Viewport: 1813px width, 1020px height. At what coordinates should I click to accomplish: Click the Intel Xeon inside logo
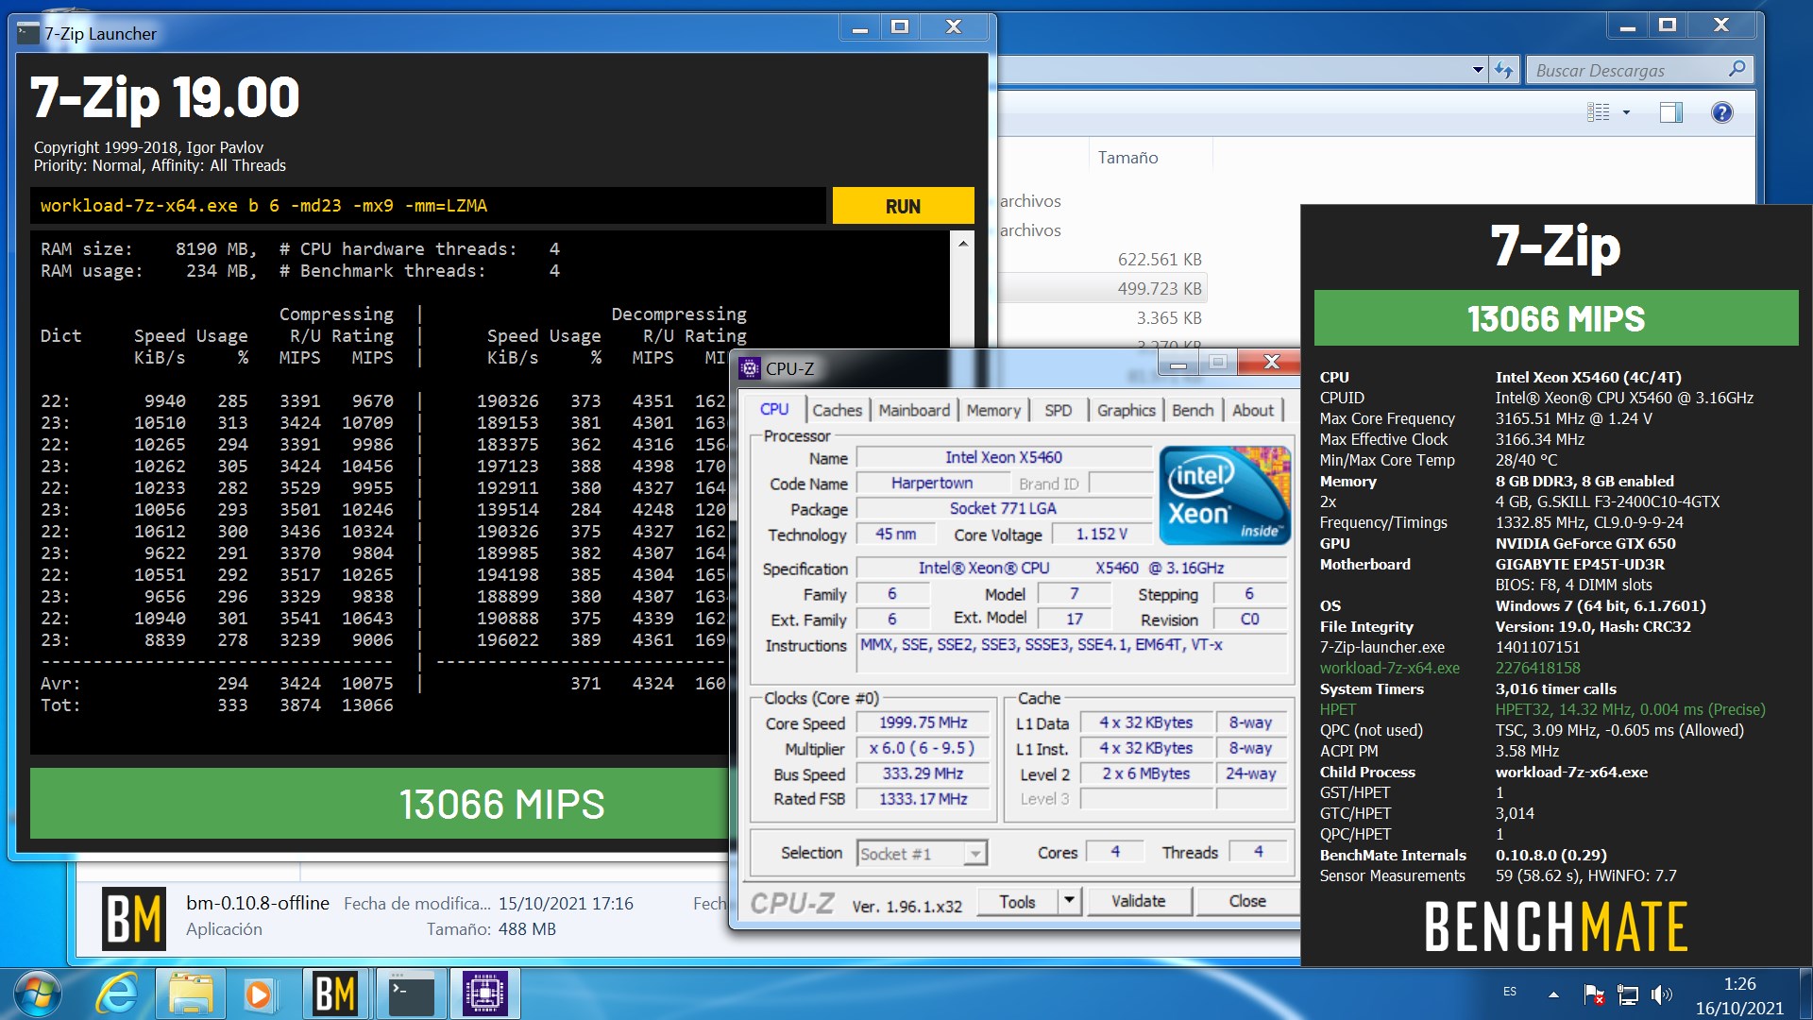click(x=1225, y=495)
